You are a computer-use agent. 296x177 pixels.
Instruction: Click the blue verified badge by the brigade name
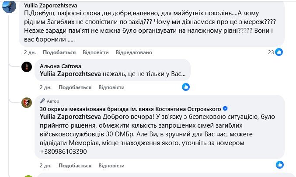point(225,109)
